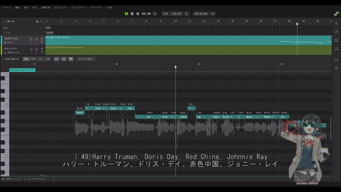This screenshot has height=192, width=341.
Task: Select the pointer note-editing tool
Action: (x=26, y=59)
